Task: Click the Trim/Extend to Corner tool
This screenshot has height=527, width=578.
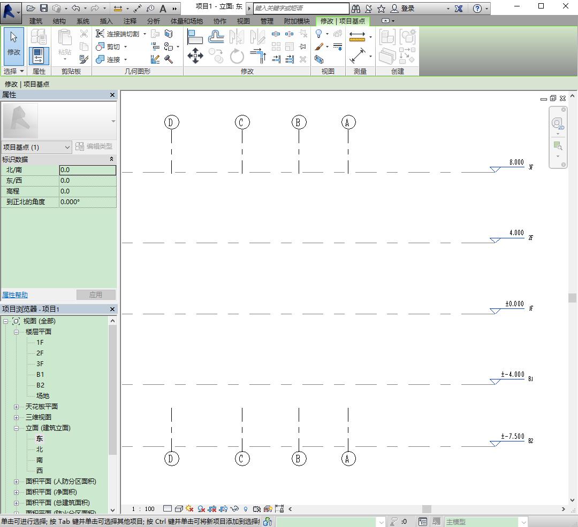Action: pos(258,56)
